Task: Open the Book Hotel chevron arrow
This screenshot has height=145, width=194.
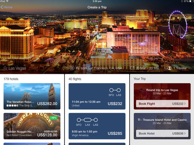Action: pos(185,133)
